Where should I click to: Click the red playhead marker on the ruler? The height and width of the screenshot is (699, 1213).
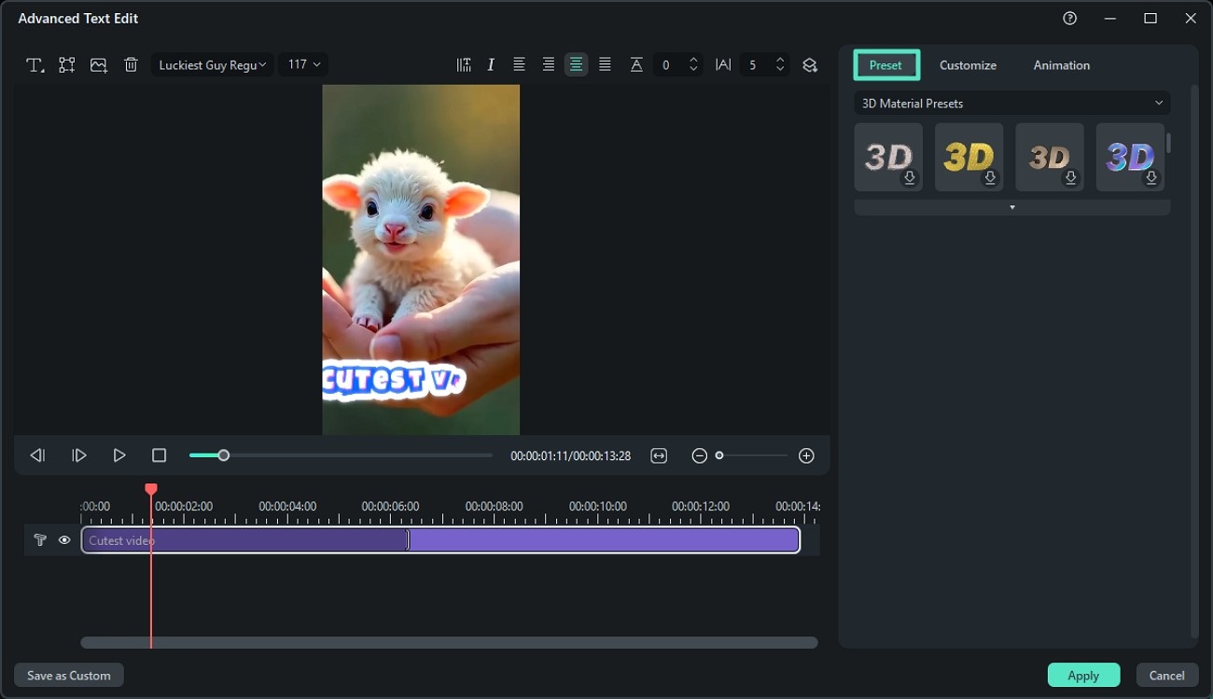(x=151, y=489)
